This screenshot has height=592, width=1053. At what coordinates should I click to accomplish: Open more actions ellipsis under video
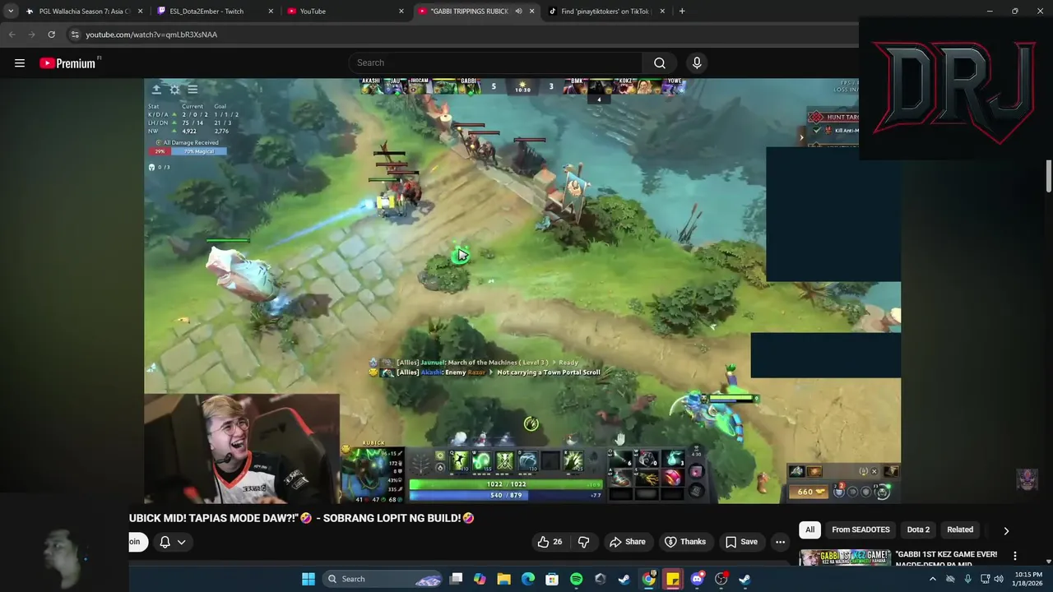(x=780, y=542)
